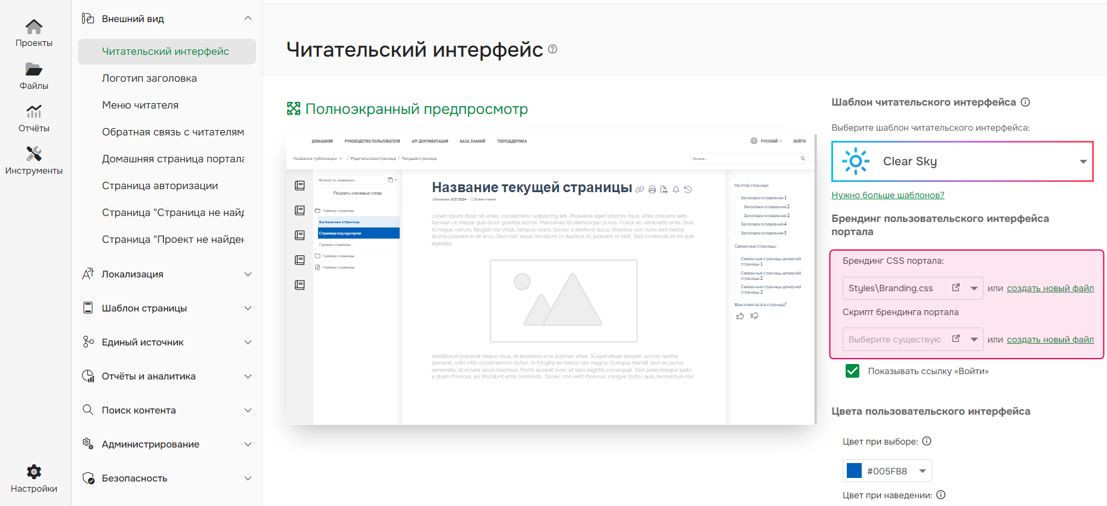Click the Единый источник section icon
This screenshot has height=506, width=1107.
[x=88, y=342]
